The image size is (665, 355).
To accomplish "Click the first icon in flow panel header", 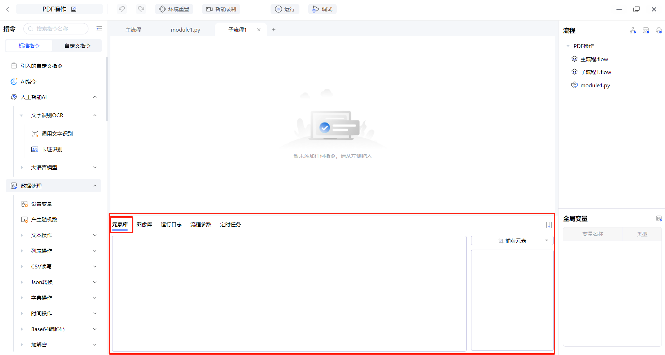I will coord(633,31).
